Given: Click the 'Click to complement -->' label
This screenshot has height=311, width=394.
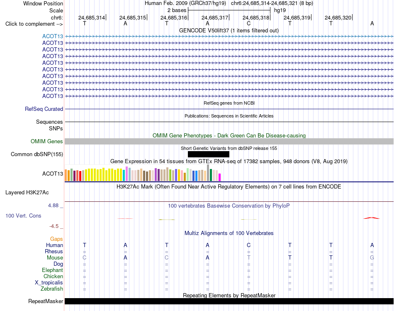Looking at the screenshot, I should (34, 24).
